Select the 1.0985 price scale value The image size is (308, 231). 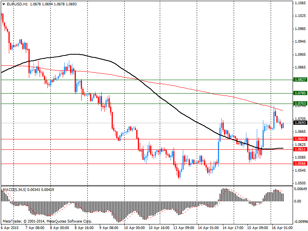pyautogui.click(x=301, y=29)
